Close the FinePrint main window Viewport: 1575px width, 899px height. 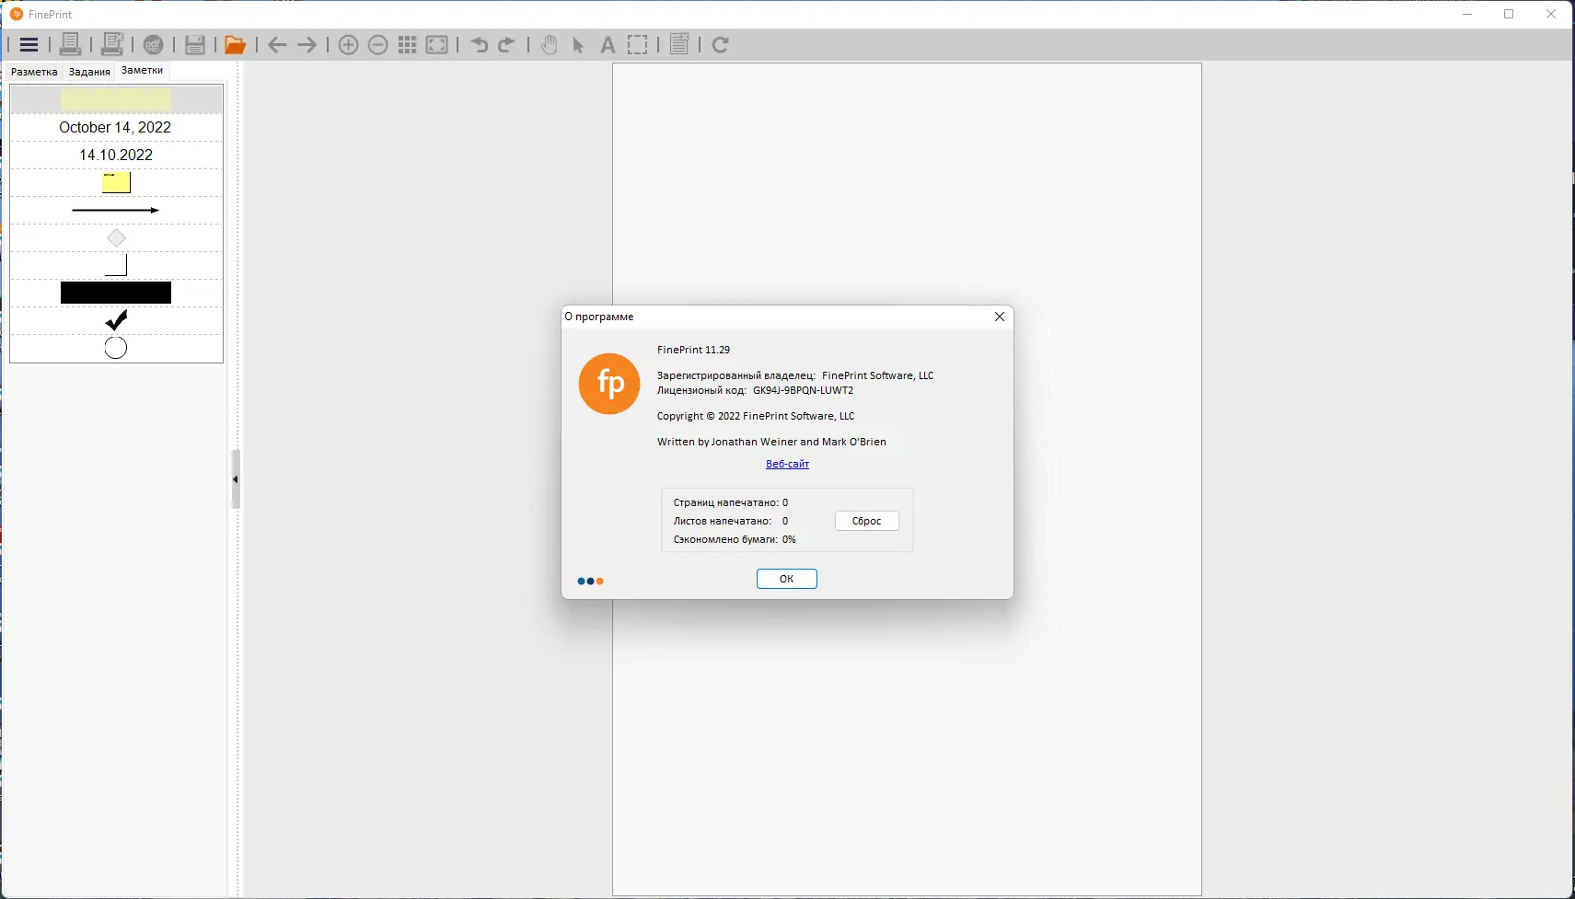click(1551, 14)
